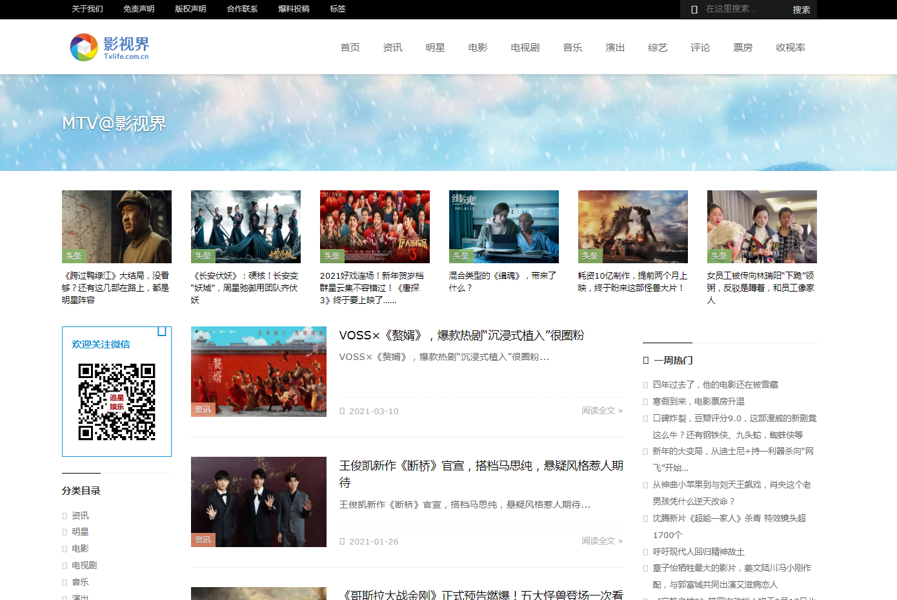Select 票房 in main navigation
The height and width of the screenshot is (600, 897).
click(x=743, y=48)
